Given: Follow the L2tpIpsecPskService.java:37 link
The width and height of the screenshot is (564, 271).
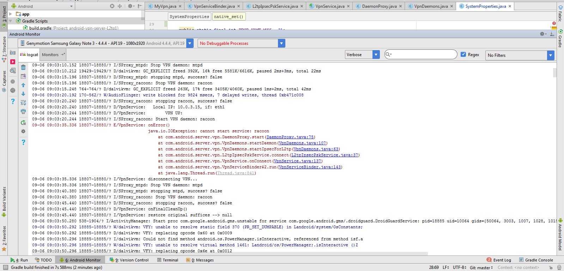Looking at the screenshot, I should (325, 155).
